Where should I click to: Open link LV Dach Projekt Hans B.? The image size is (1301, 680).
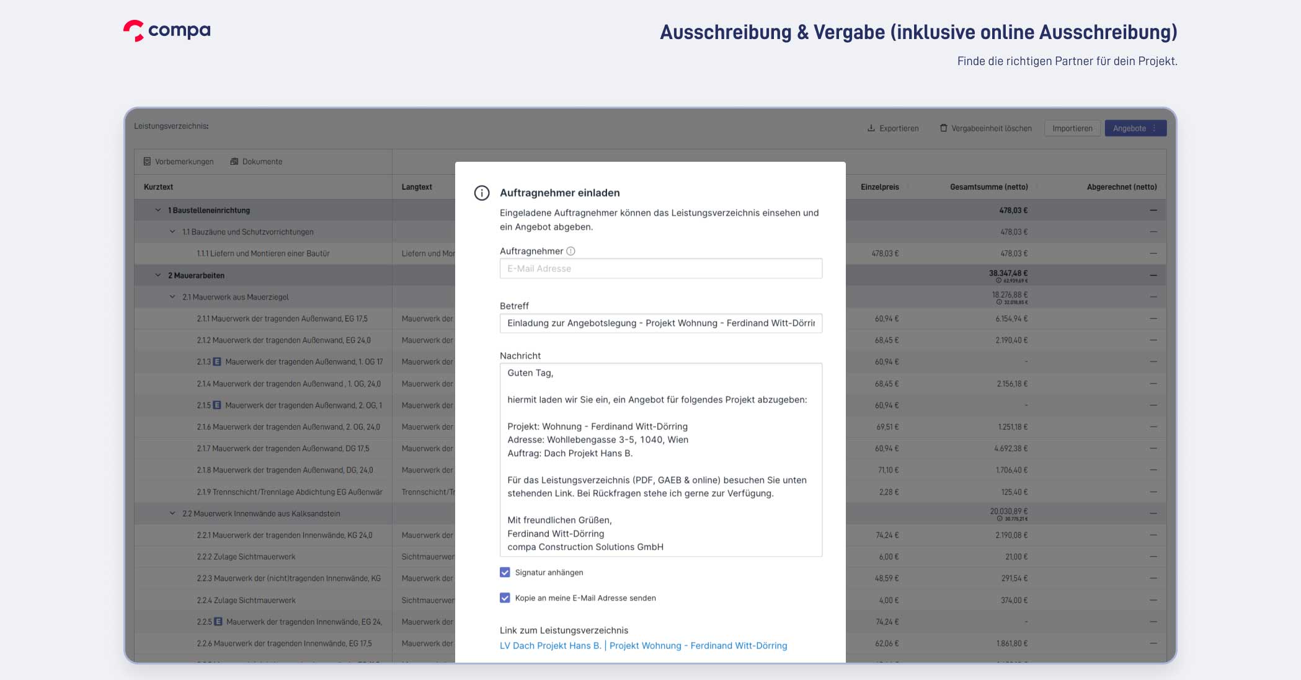tap(549, 645)
